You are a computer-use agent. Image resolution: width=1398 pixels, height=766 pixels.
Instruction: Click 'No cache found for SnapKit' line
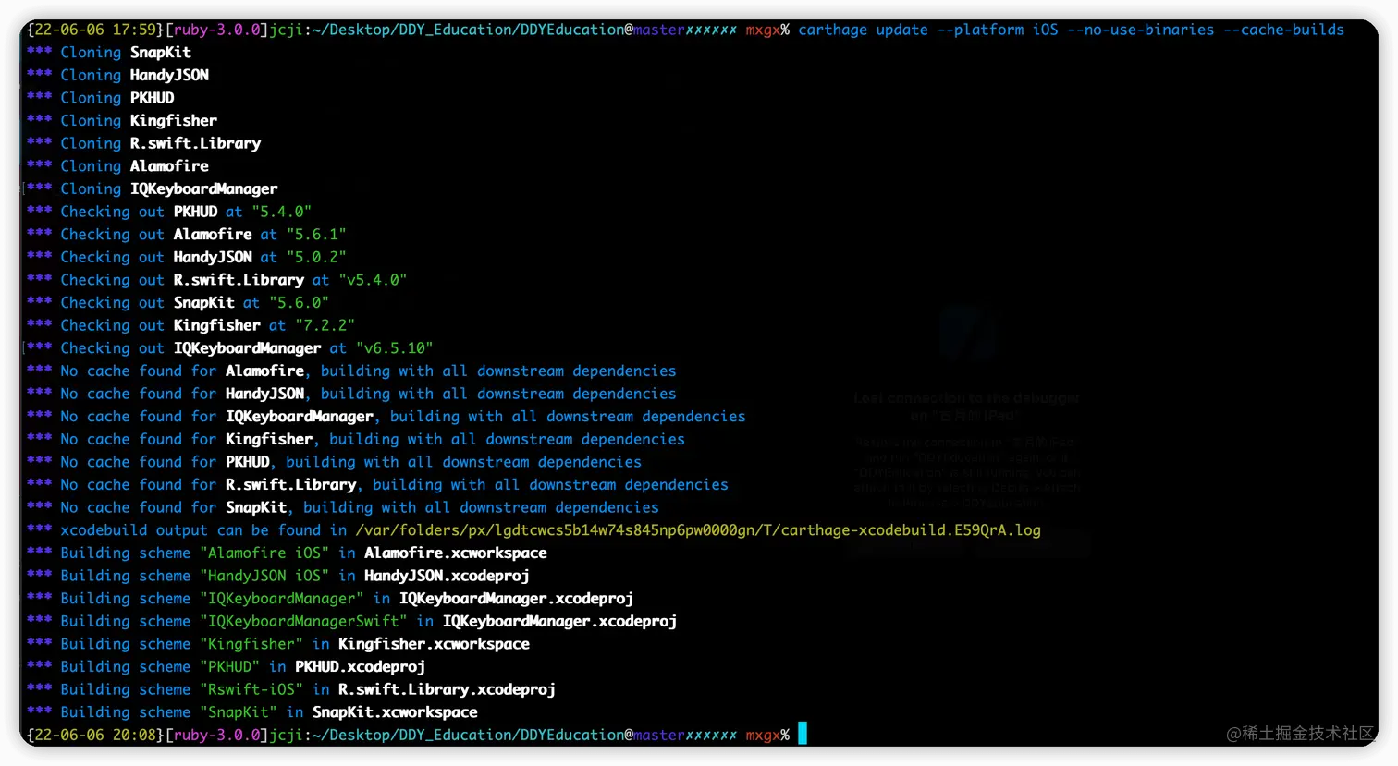(343, 507)
